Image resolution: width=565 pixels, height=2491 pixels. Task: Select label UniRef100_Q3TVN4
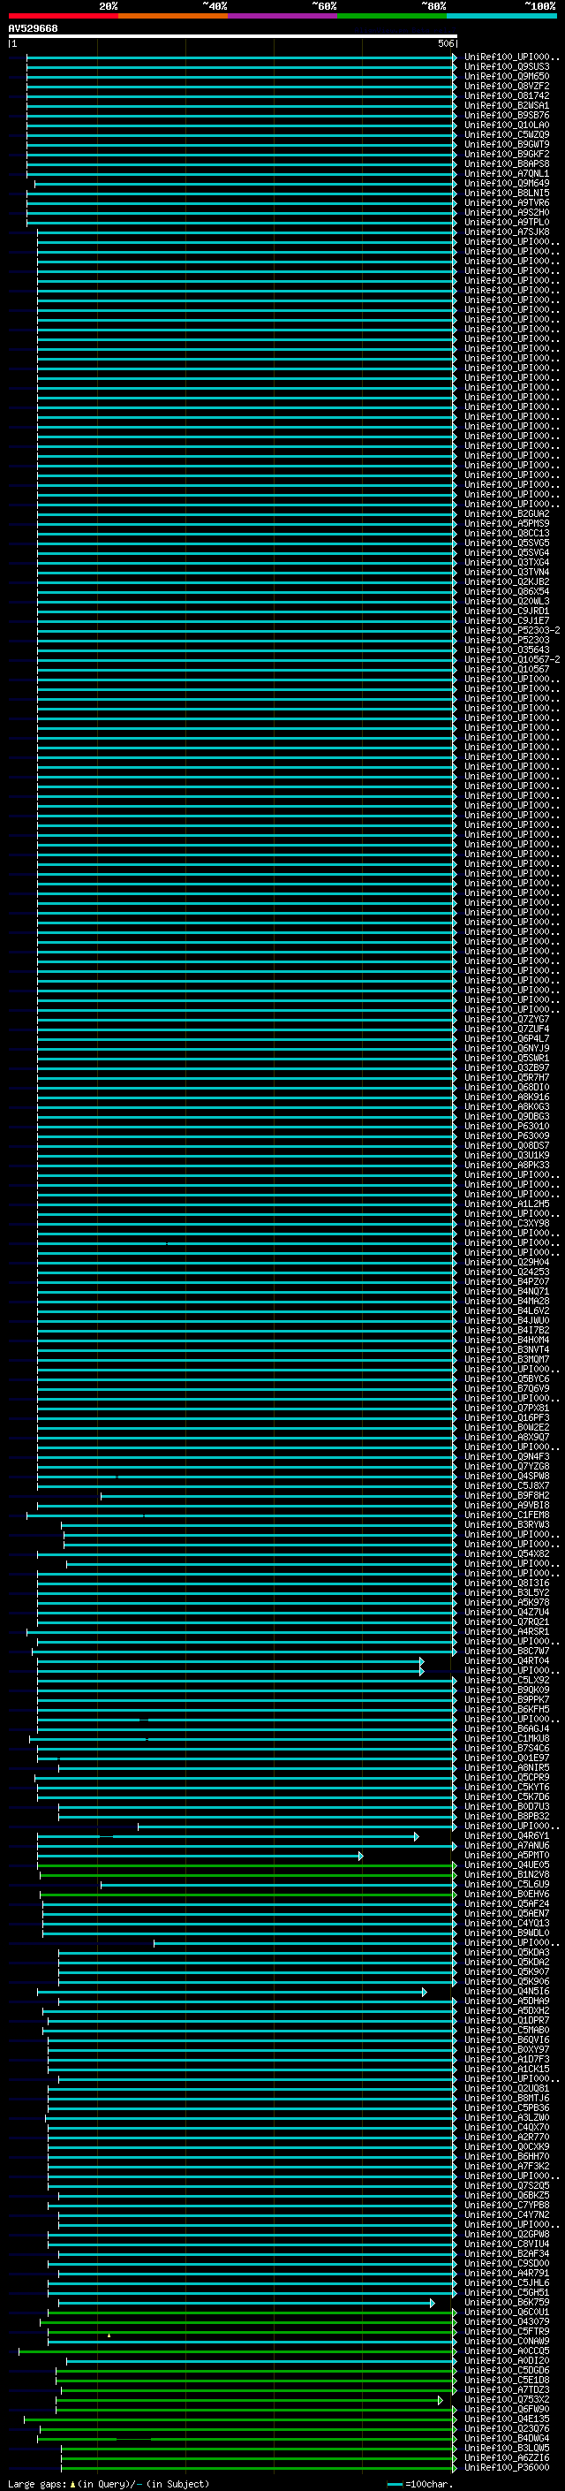pyautogui.click(x=507, y=572)
